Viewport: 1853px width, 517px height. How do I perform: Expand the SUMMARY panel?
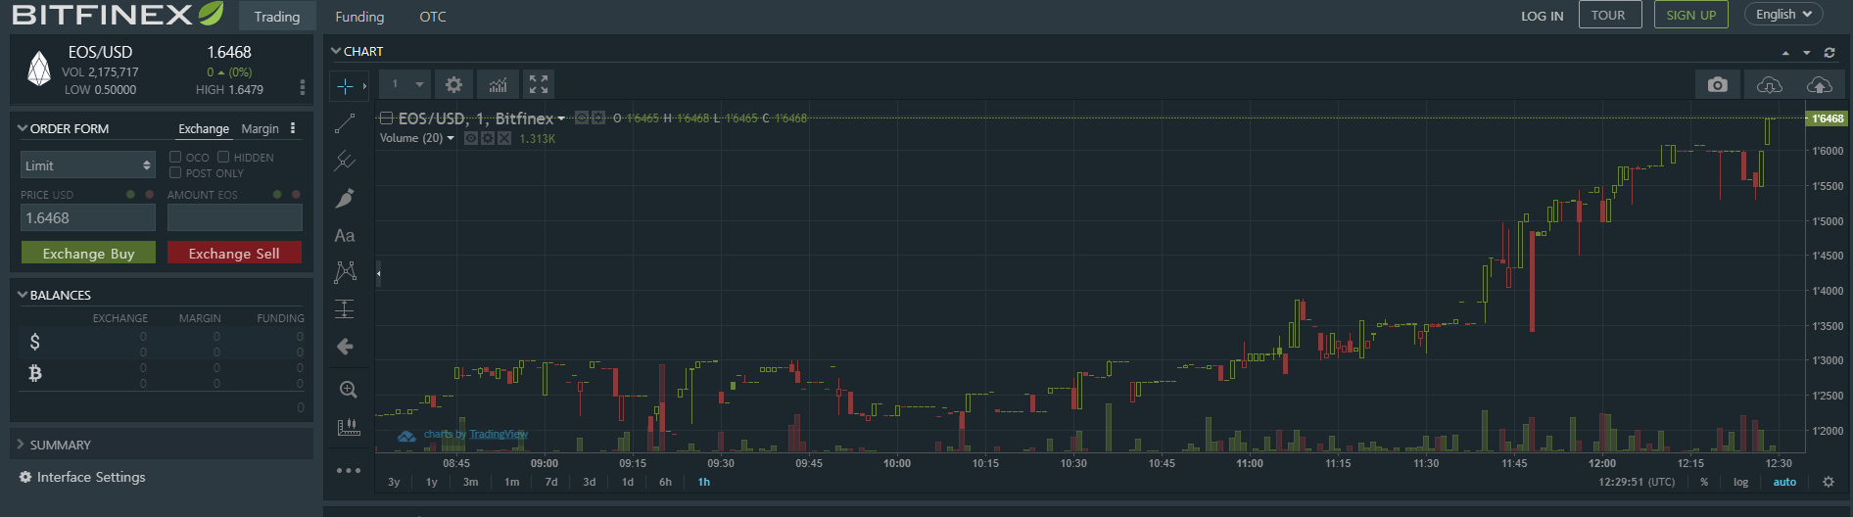21,445
